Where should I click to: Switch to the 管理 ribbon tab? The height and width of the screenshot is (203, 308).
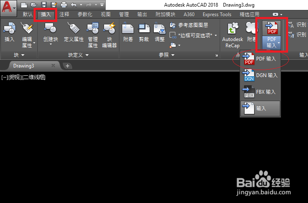[124, 15]
